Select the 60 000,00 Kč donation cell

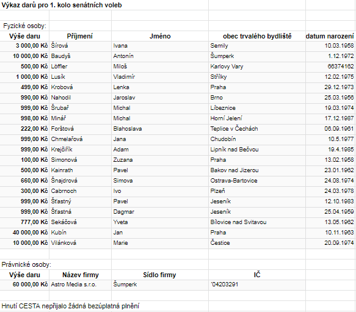(24, 285)
